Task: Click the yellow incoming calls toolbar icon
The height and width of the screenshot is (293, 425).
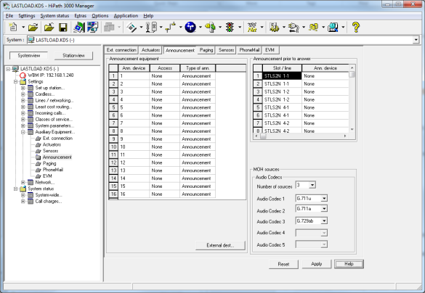Action: click(x=211, y=28)
